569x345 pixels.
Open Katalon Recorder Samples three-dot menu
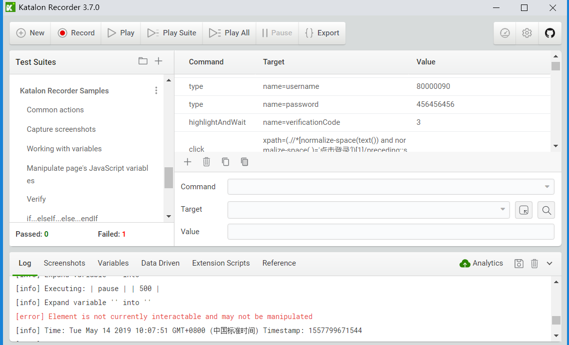tap(156, 90)
